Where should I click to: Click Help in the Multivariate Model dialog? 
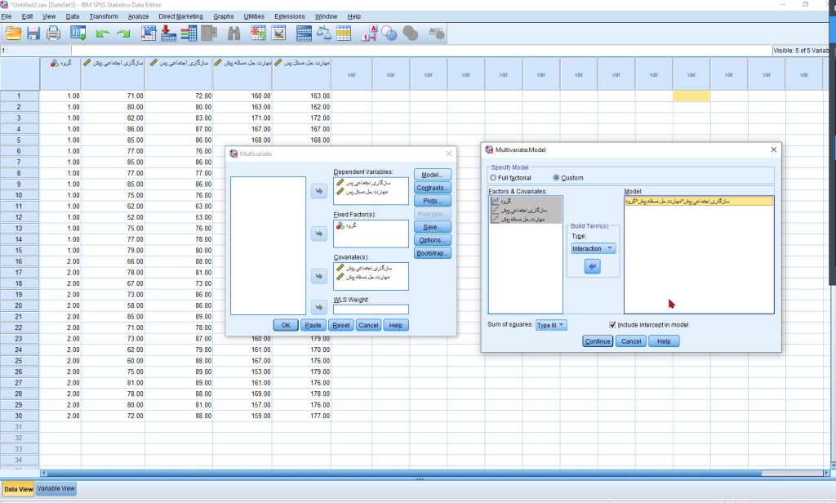click(664, 341)
